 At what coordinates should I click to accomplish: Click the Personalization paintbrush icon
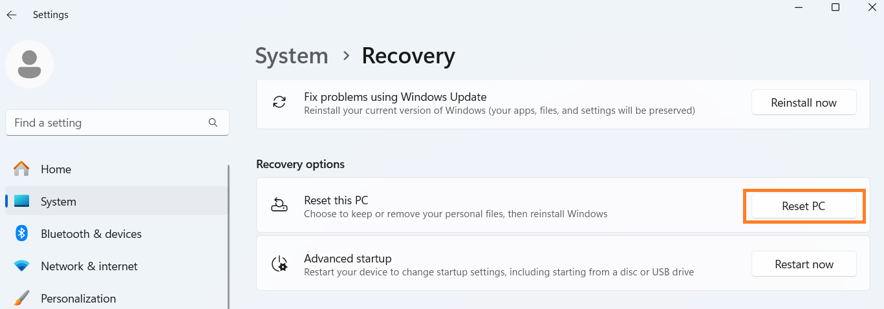pyautogui.click(x=21, y=299)
